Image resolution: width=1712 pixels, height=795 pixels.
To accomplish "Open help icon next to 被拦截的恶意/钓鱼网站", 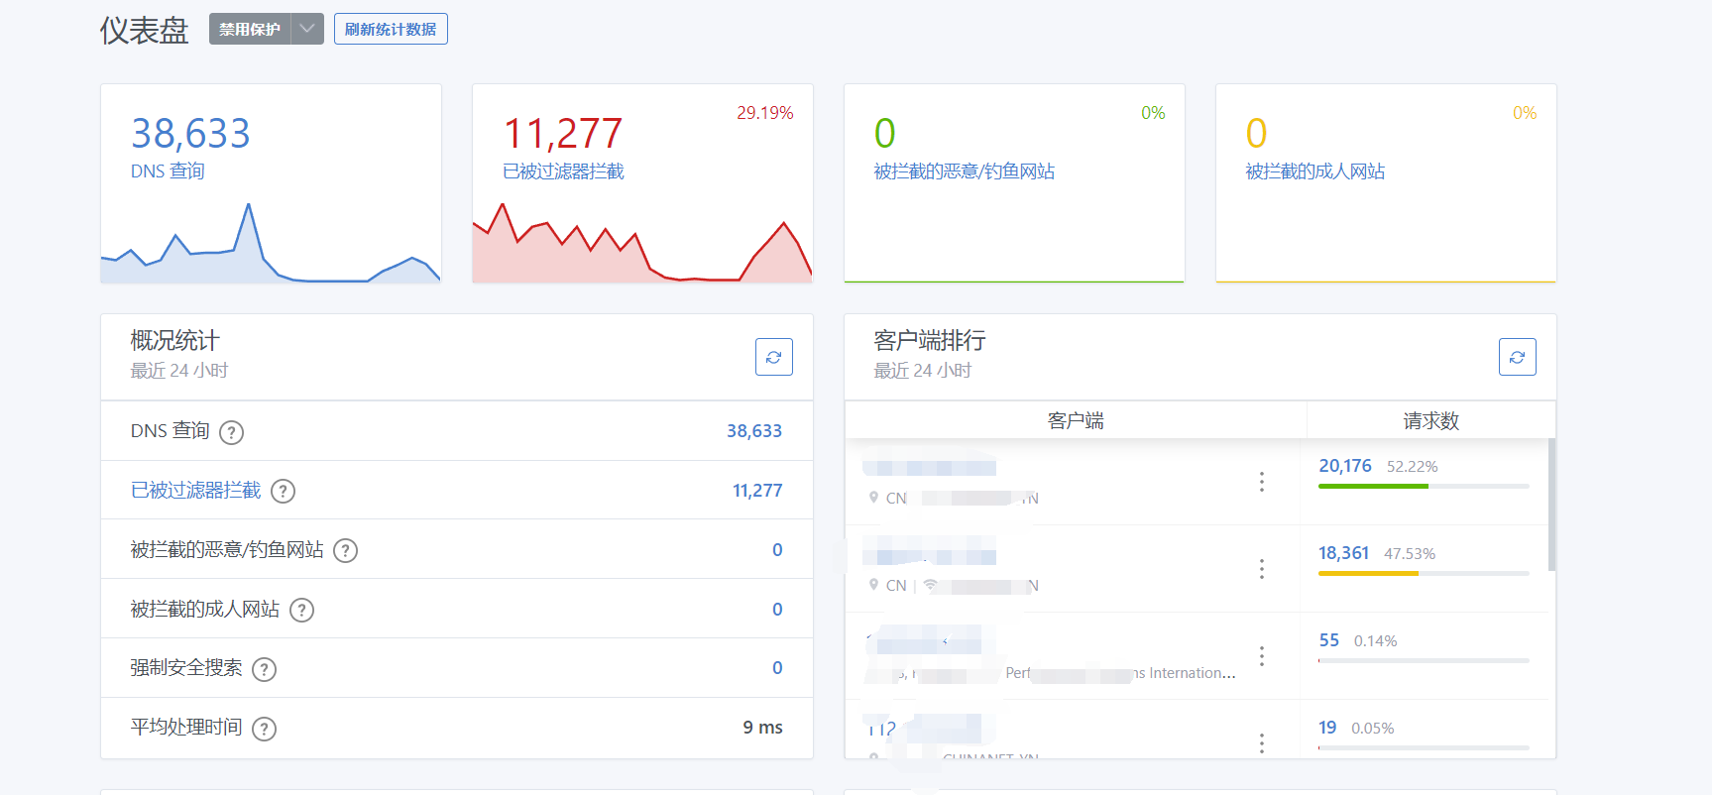I will coord(345,550).
